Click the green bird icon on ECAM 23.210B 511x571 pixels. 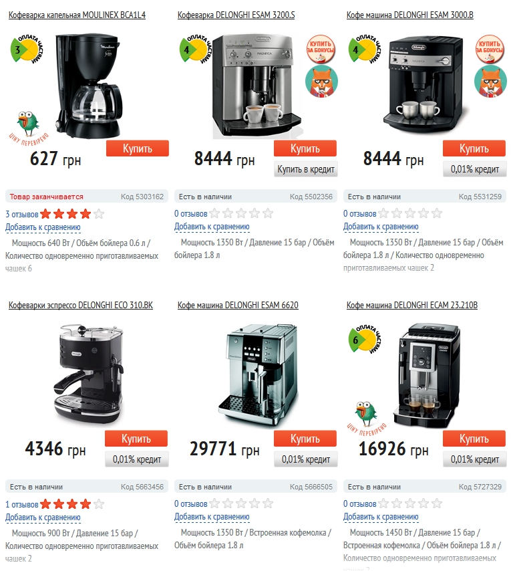(x=366, y=418)
